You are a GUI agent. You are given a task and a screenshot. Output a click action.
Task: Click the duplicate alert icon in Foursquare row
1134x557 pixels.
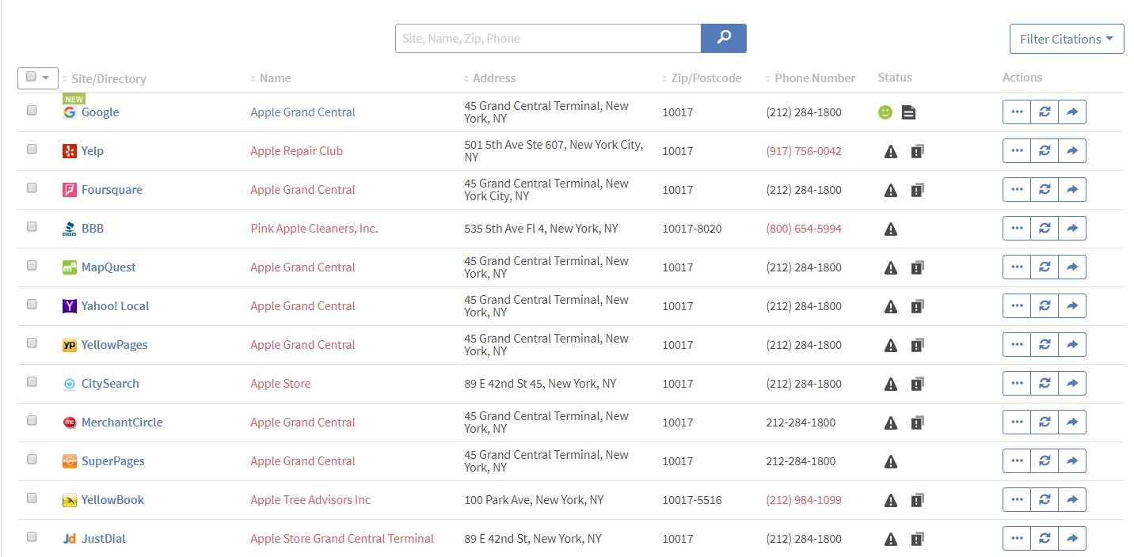click(917, 190)
